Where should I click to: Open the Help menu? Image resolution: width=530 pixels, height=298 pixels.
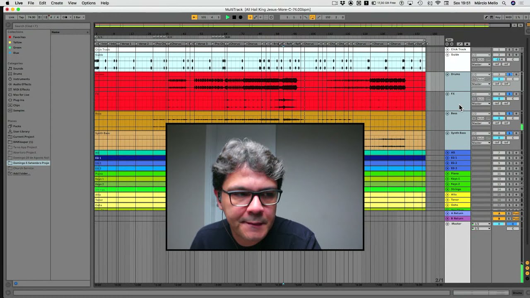[105, 3]
